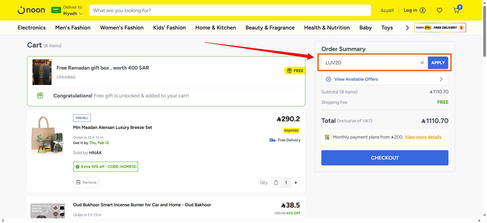The width and height of the screenshot is (487, 223).
Task: Click the green gift icon beside Congratulations
Action: (x=40, y=95)
